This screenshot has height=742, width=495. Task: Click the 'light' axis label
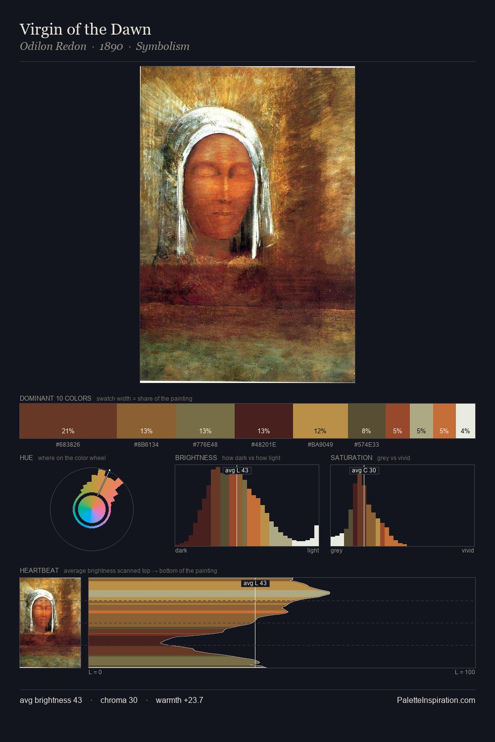(313, 551)
